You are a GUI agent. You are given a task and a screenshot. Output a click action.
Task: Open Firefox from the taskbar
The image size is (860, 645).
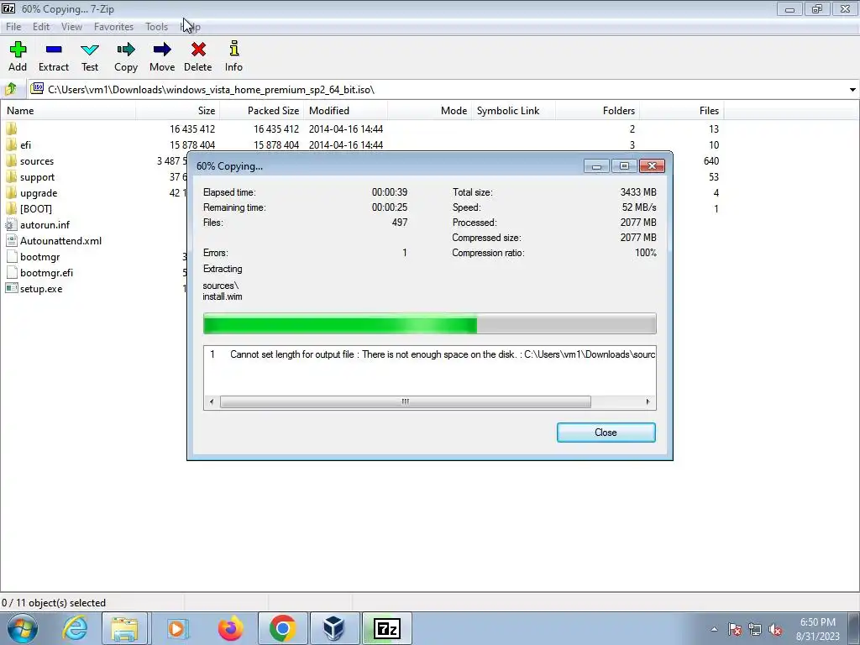pyautogui.click(x=230, y=628)
